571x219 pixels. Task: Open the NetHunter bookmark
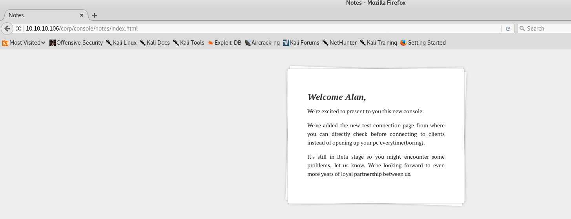click(x=339, y=43)
